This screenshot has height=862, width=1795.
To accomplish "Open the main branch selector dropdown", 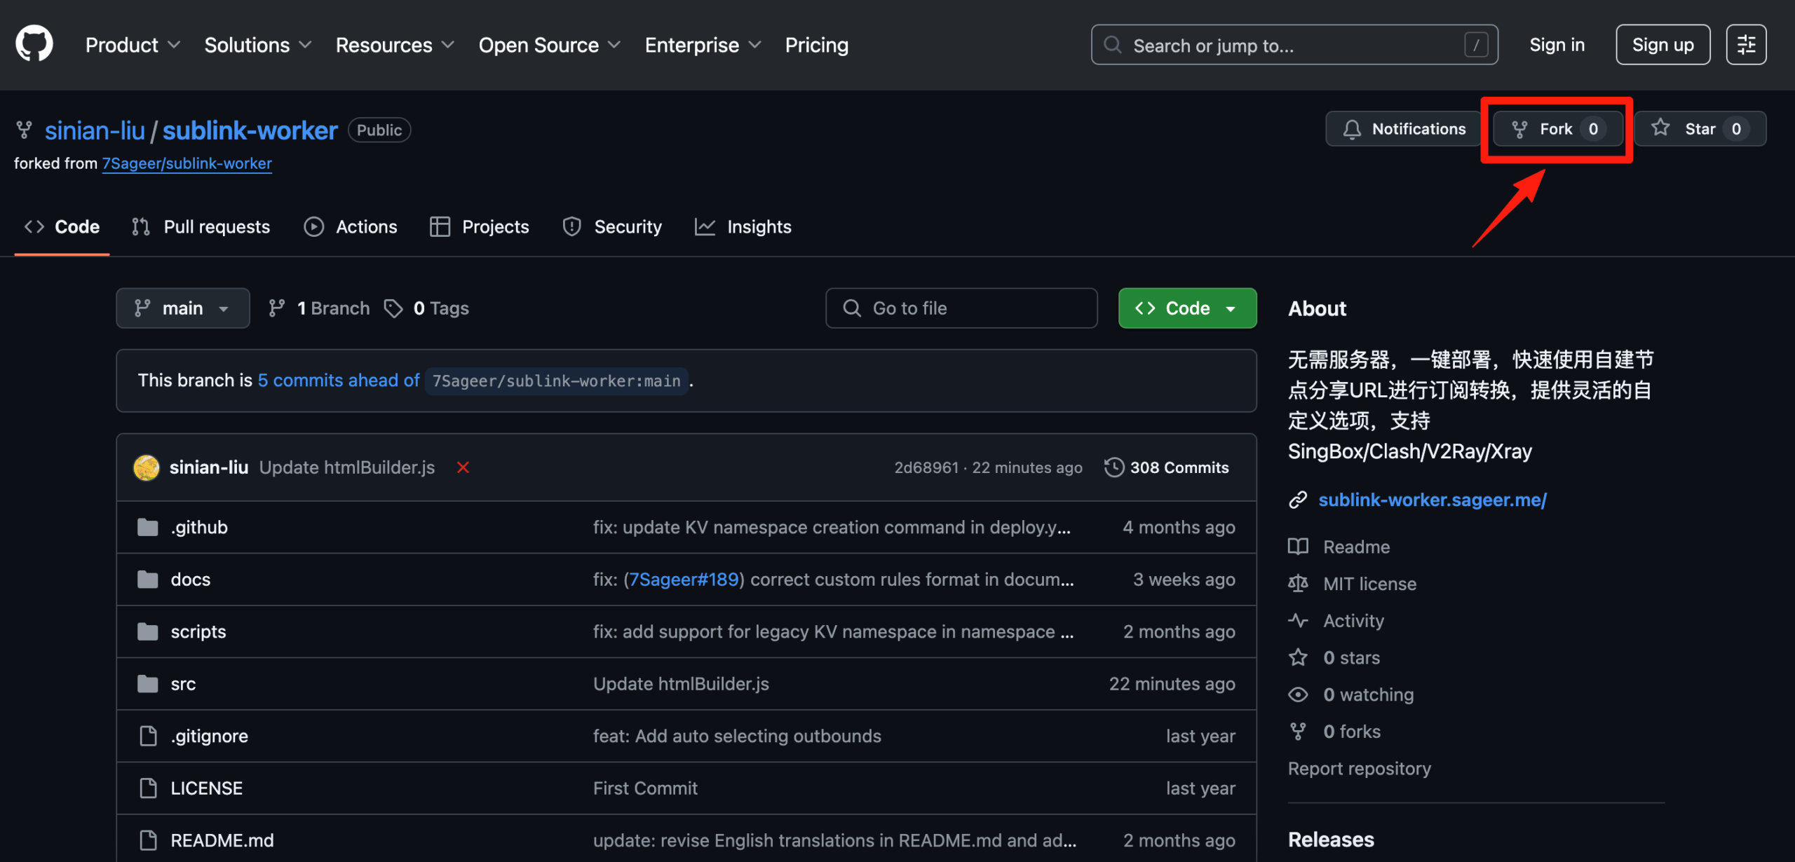I will click(182, 308).
